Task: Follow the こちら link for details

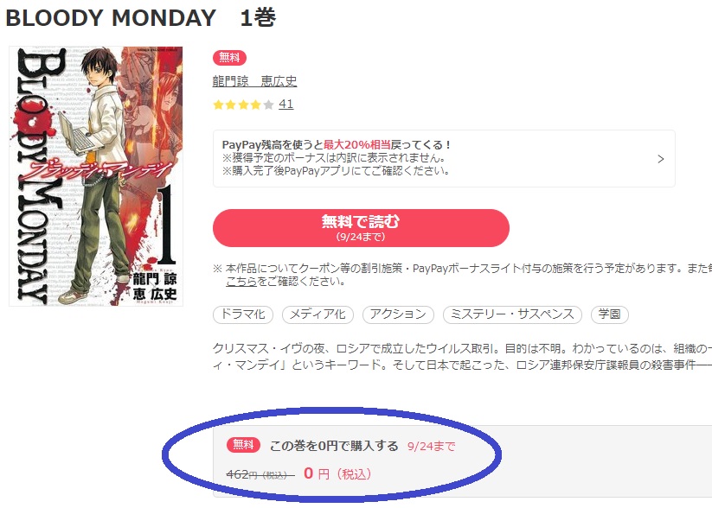Action: 241,282
